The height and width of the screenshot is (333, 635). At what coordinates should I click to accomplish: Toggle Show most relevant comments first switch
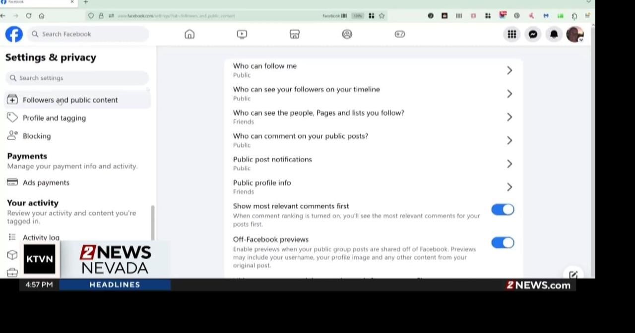click(503, 210)
